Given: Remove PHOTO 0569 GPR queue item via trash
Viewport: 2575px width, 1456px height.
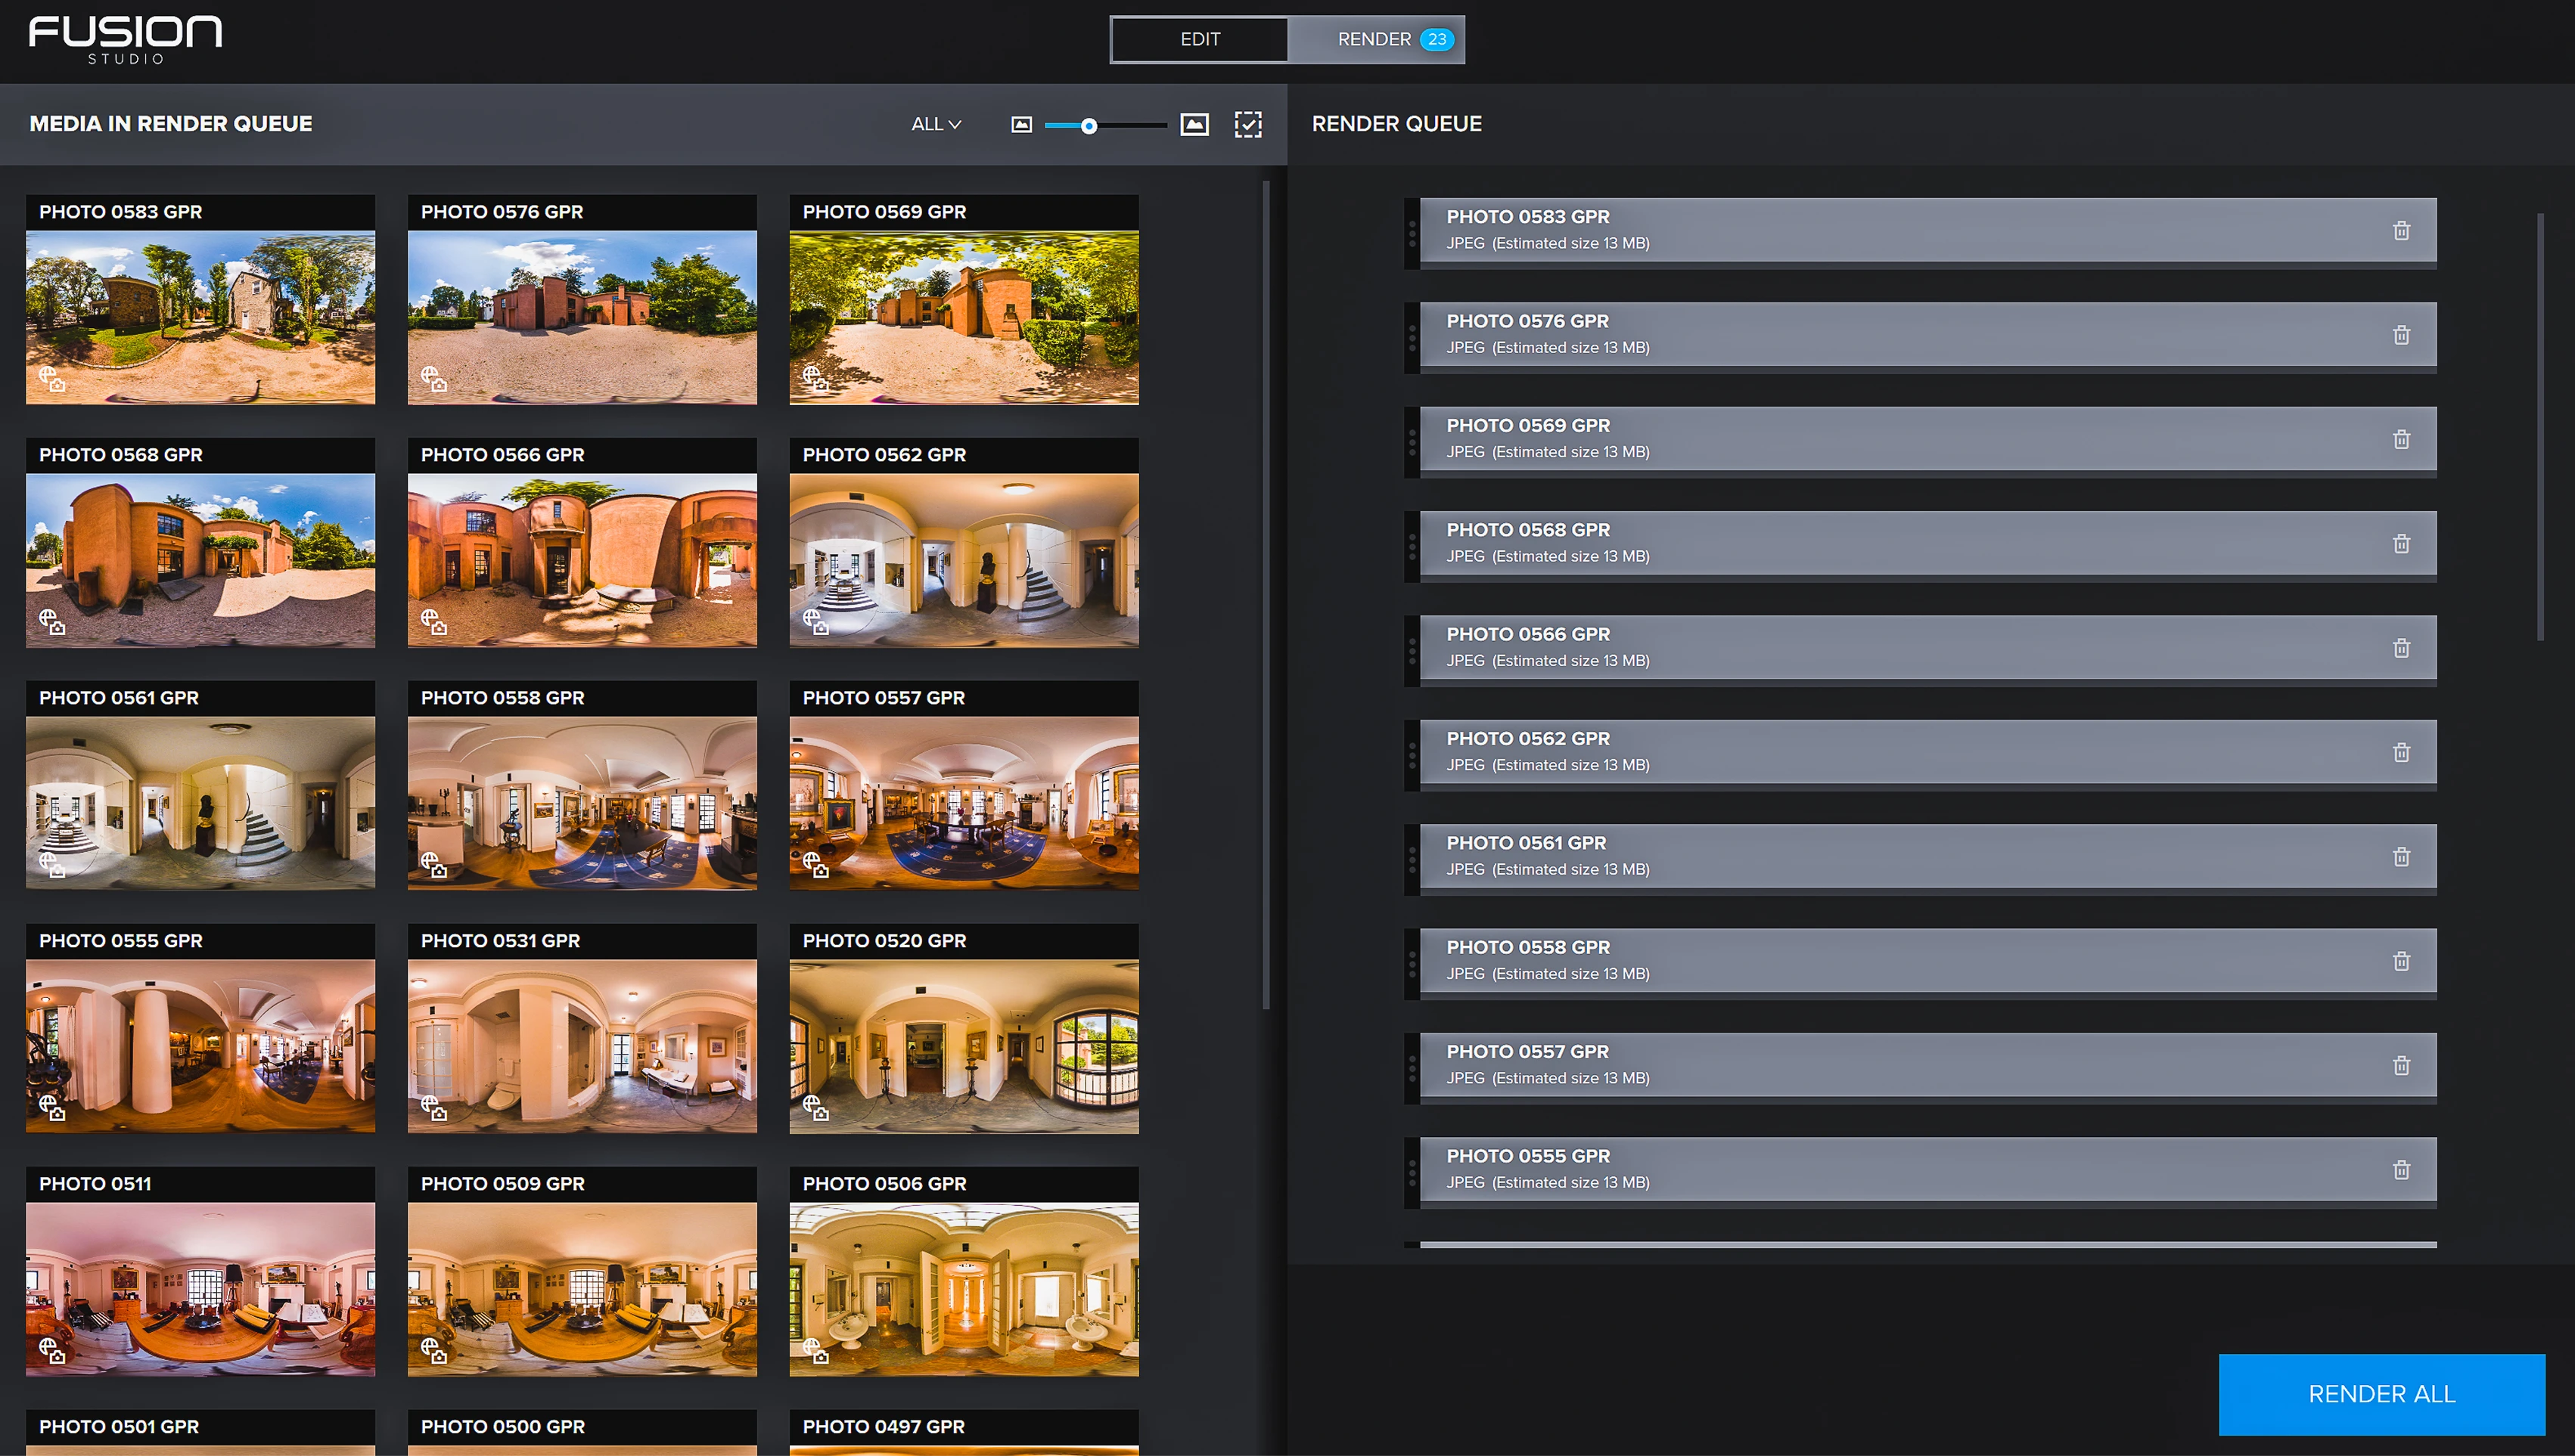Looking at the screenshot, I should click(2401, 440).
